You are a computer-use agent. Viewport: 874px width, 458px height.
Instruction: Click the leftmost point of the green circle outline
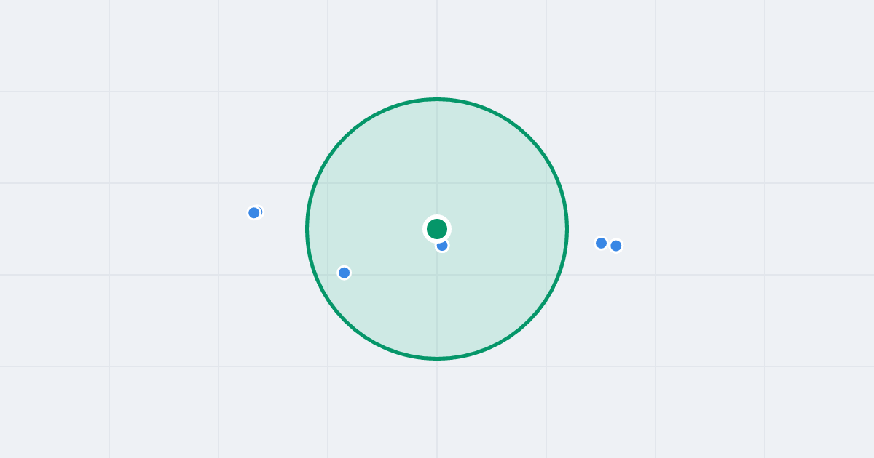click(x=307, y=229)
